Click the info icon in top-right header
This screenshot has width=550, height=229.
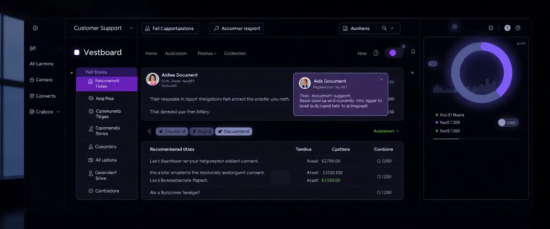(507, 28)
